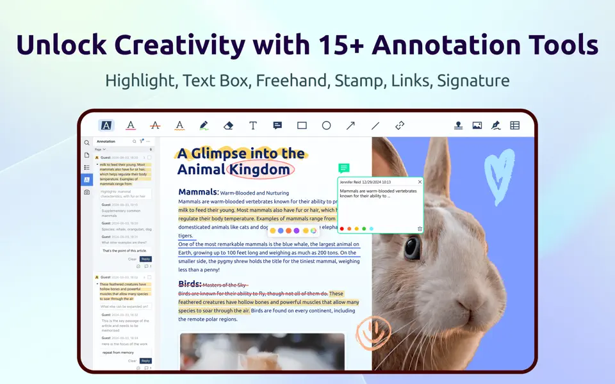Image resolution: width=615 pixels, height=384 pixels.
Task: Open the Insert image tool
Action: tap(477, 125)
